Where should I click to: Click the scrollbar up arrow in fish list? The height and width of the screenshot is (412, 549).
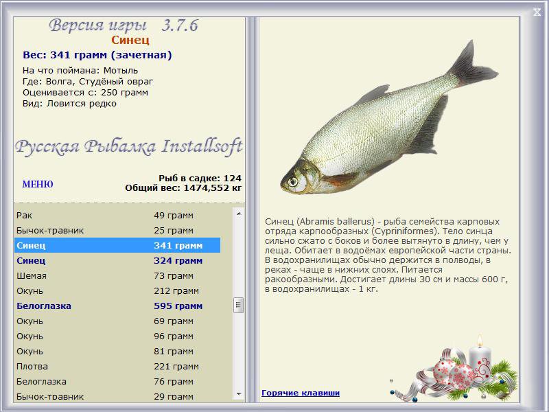tap(239, 214)
